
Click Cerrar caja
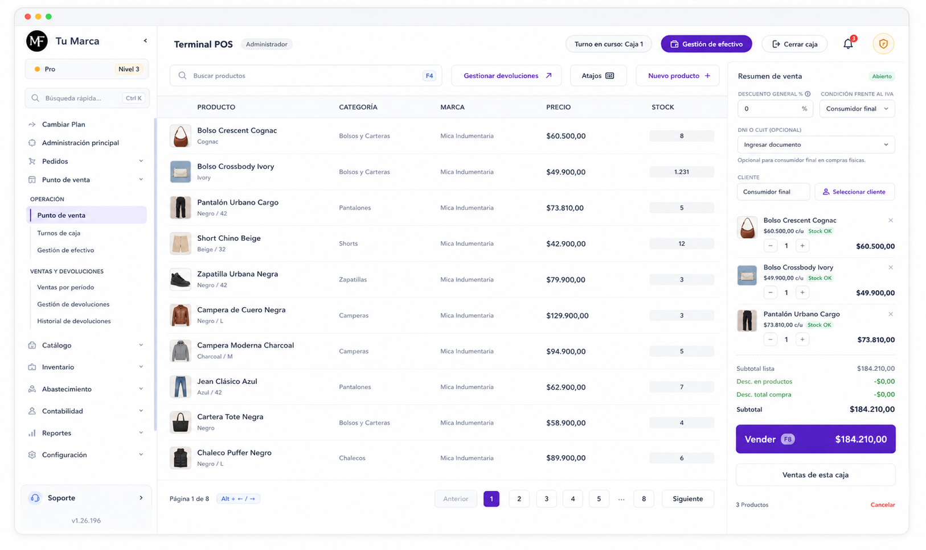click(794, 44)
